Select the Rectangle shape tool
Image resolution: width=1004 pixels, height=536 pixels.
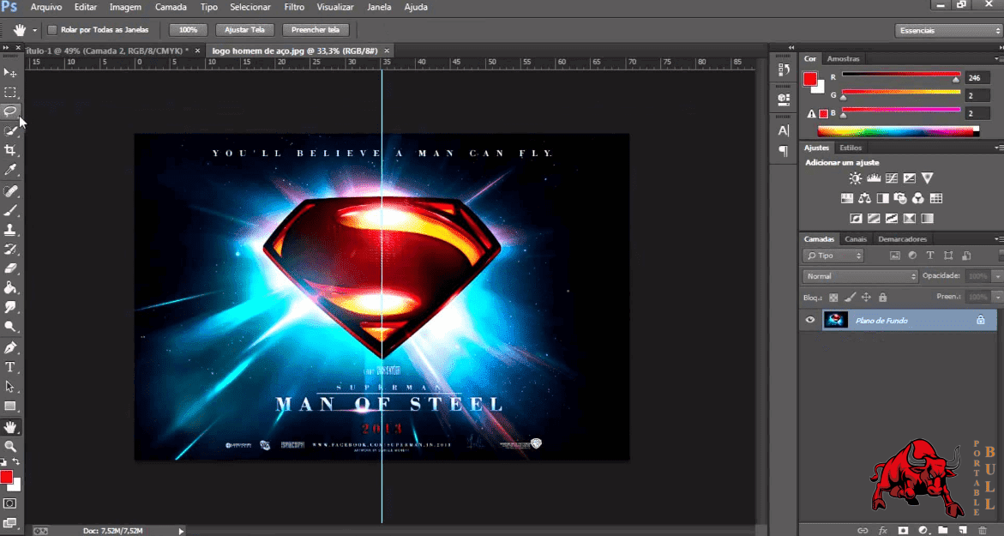click(x=10, y=406)
